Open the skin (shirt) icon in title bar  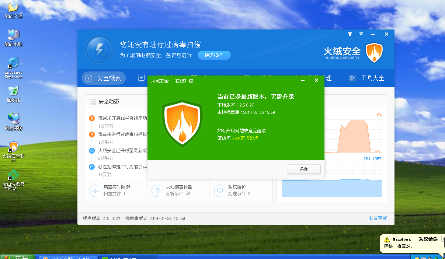point(350,34)
